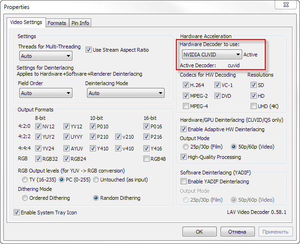Switch to the Formats tab

tap(57, 23)
